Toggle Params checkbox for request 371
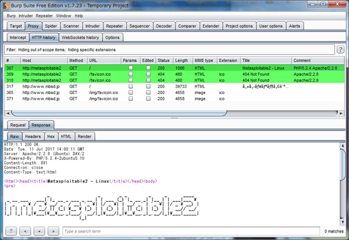349x240 pixels. (130, 98)
